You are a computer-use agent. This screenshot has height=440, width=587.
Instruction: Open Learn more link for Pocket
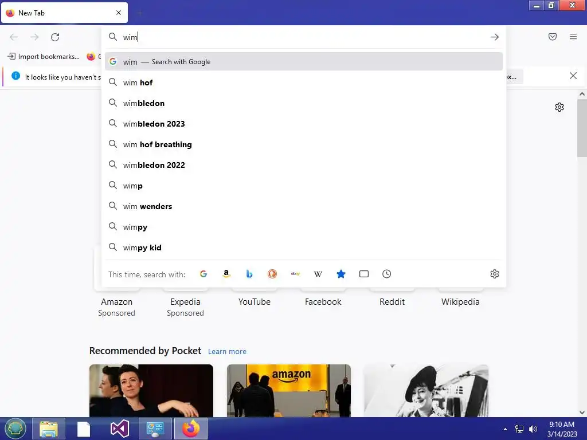(x=227, y=352)
